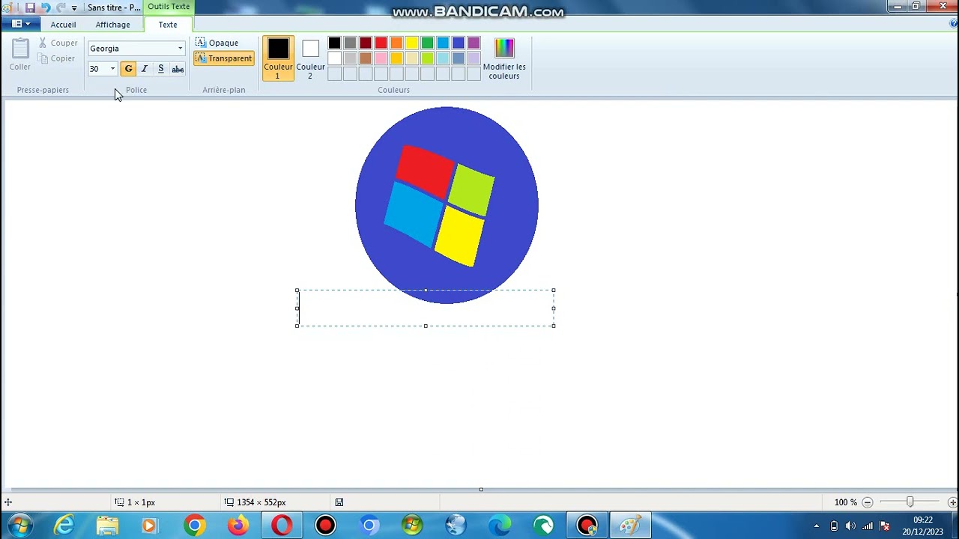Open Windows Explorer folder in taskbar
959x539 pixels.
[108, 526]
